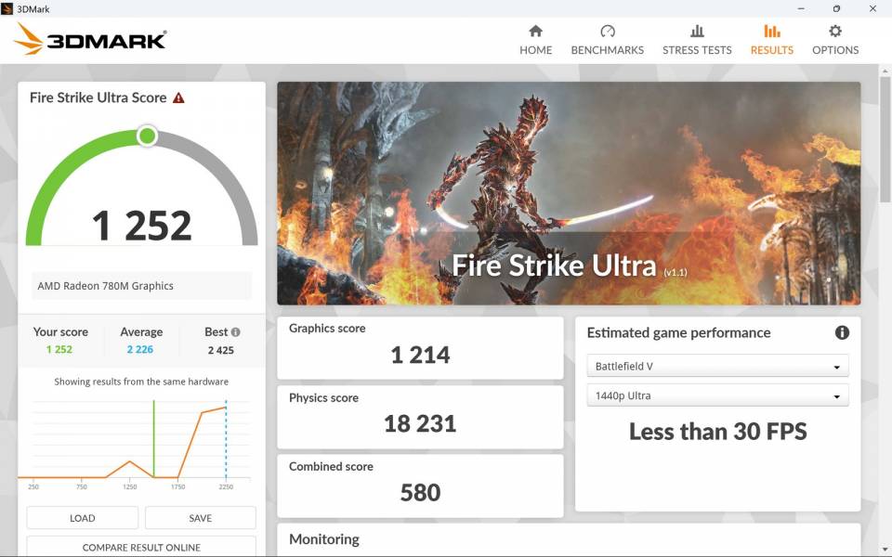Click the 3DMark logo
This screenshot has height=557, width=892.
[x=91, y=39]
